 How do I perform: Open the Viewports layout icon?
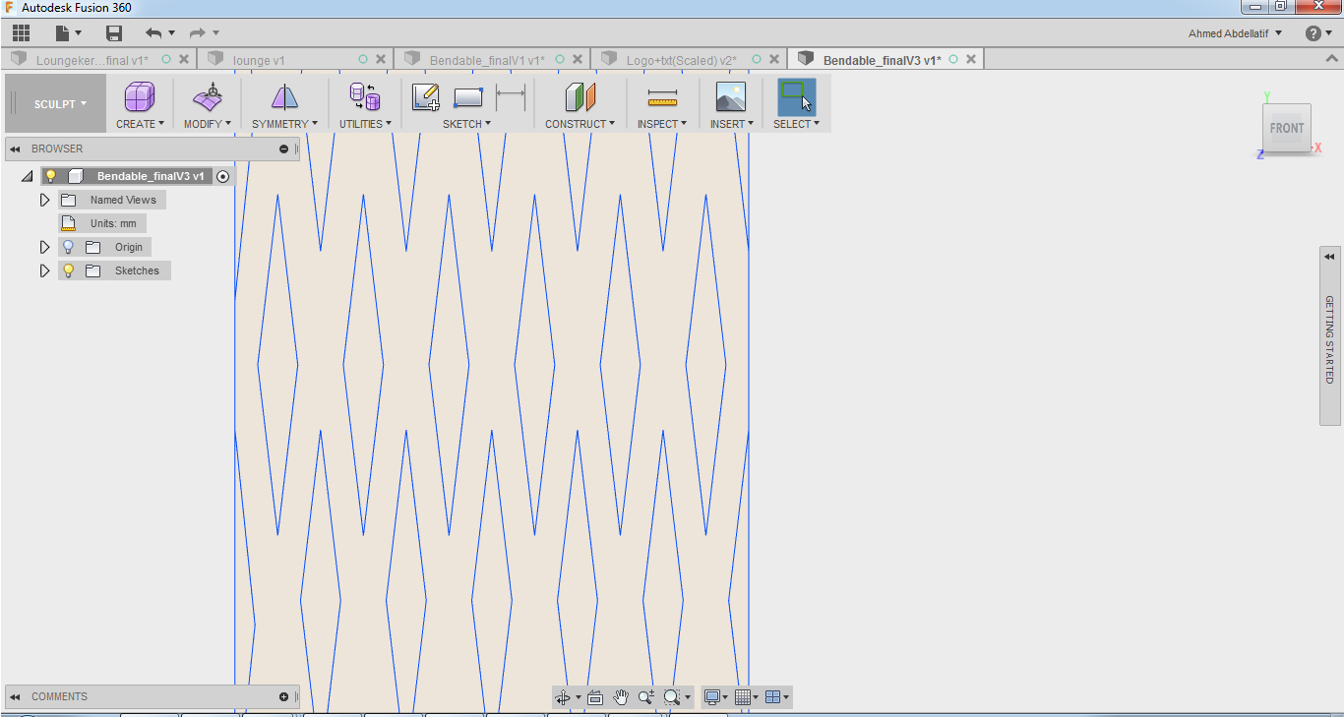click(772, 697)
